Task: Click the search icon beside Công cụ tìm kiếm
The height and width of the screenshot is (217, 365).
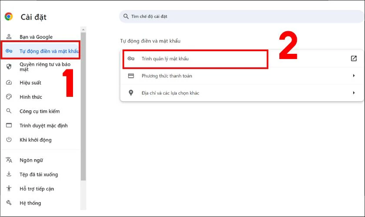Action: coord(9,111)
